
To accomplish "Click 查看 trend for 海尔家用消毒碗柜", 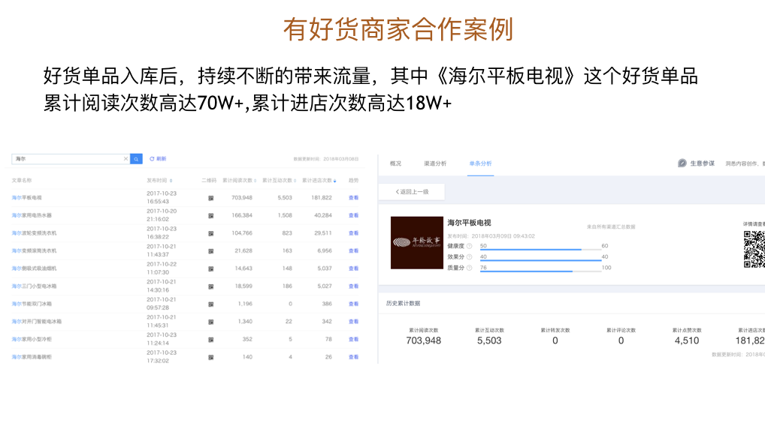I will pyautogui.click(x=354, y=357).
